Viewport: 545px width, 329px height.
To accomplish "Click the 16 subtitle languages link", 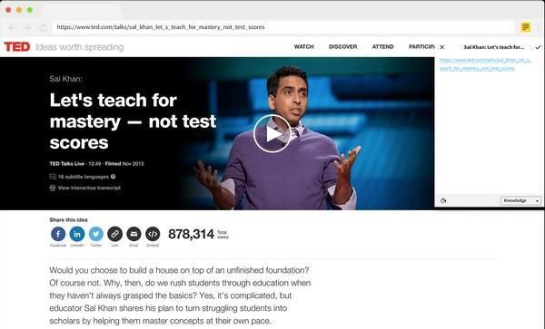I will [84, 177].
